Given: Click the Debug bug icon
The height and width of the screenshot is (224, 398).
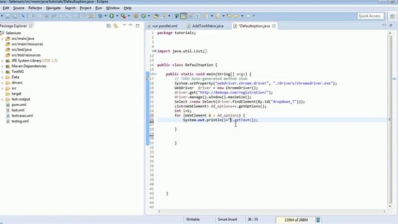Looking at the screenshot, I should [x=100, y=16].
